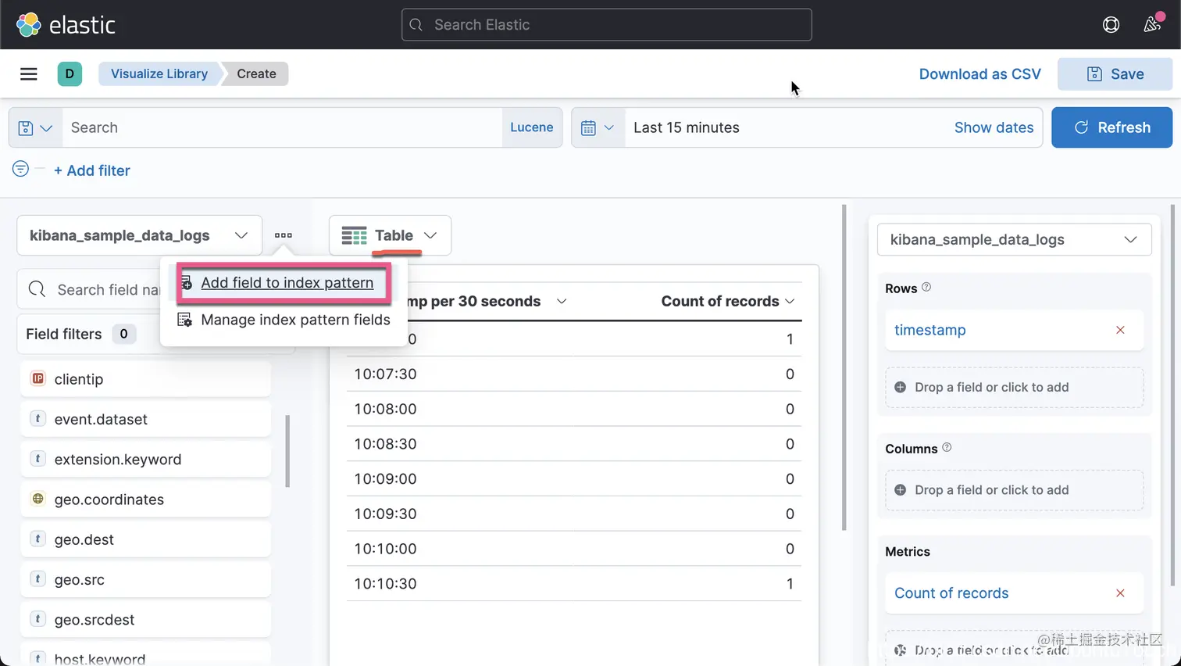The width and height of the screenshot is (1181, 666).
Task: Remove the timestamp row dimension
Action: [x=1120, y=330]
